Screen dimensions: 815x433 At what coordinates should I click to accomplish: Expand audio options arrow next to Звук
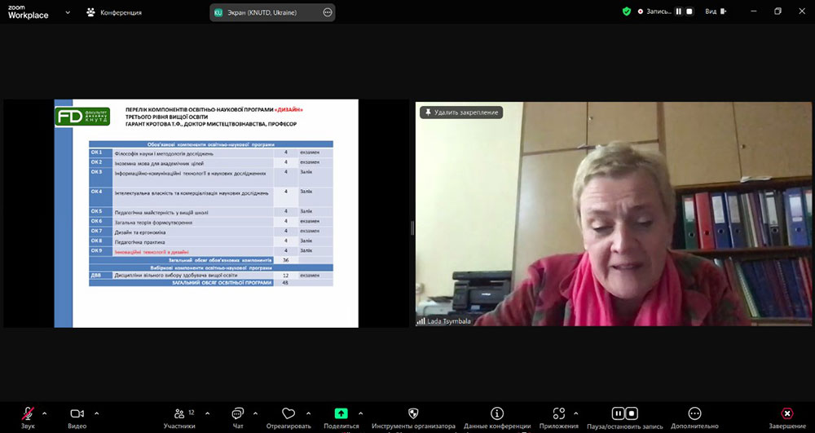click(44, 413)
